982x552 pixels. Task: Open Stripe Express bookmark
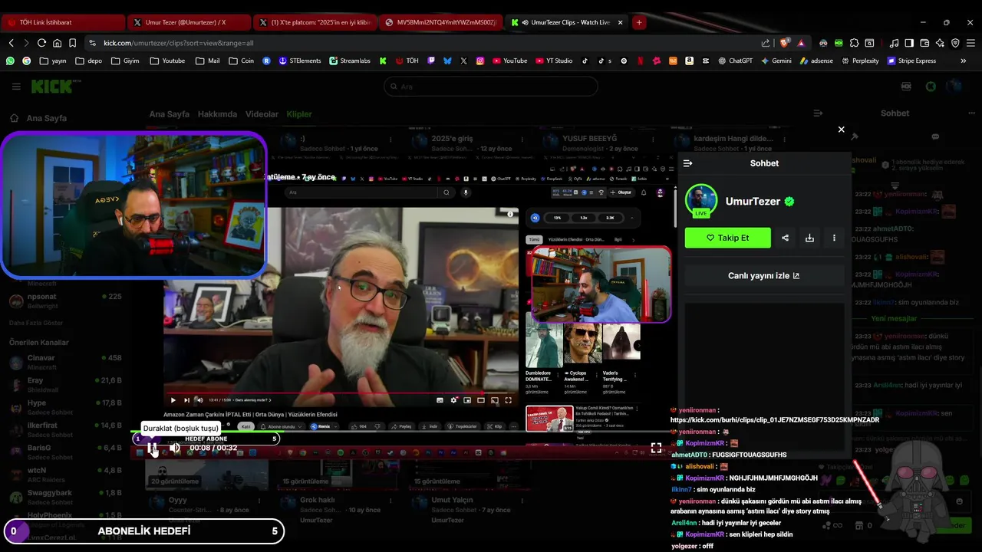[x=911, y=61]
